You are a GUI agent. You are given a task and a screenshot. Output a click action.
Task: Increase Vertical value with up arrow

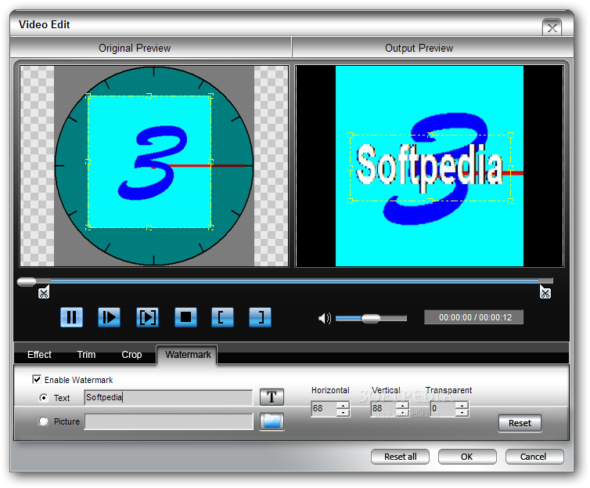(403, 405)
